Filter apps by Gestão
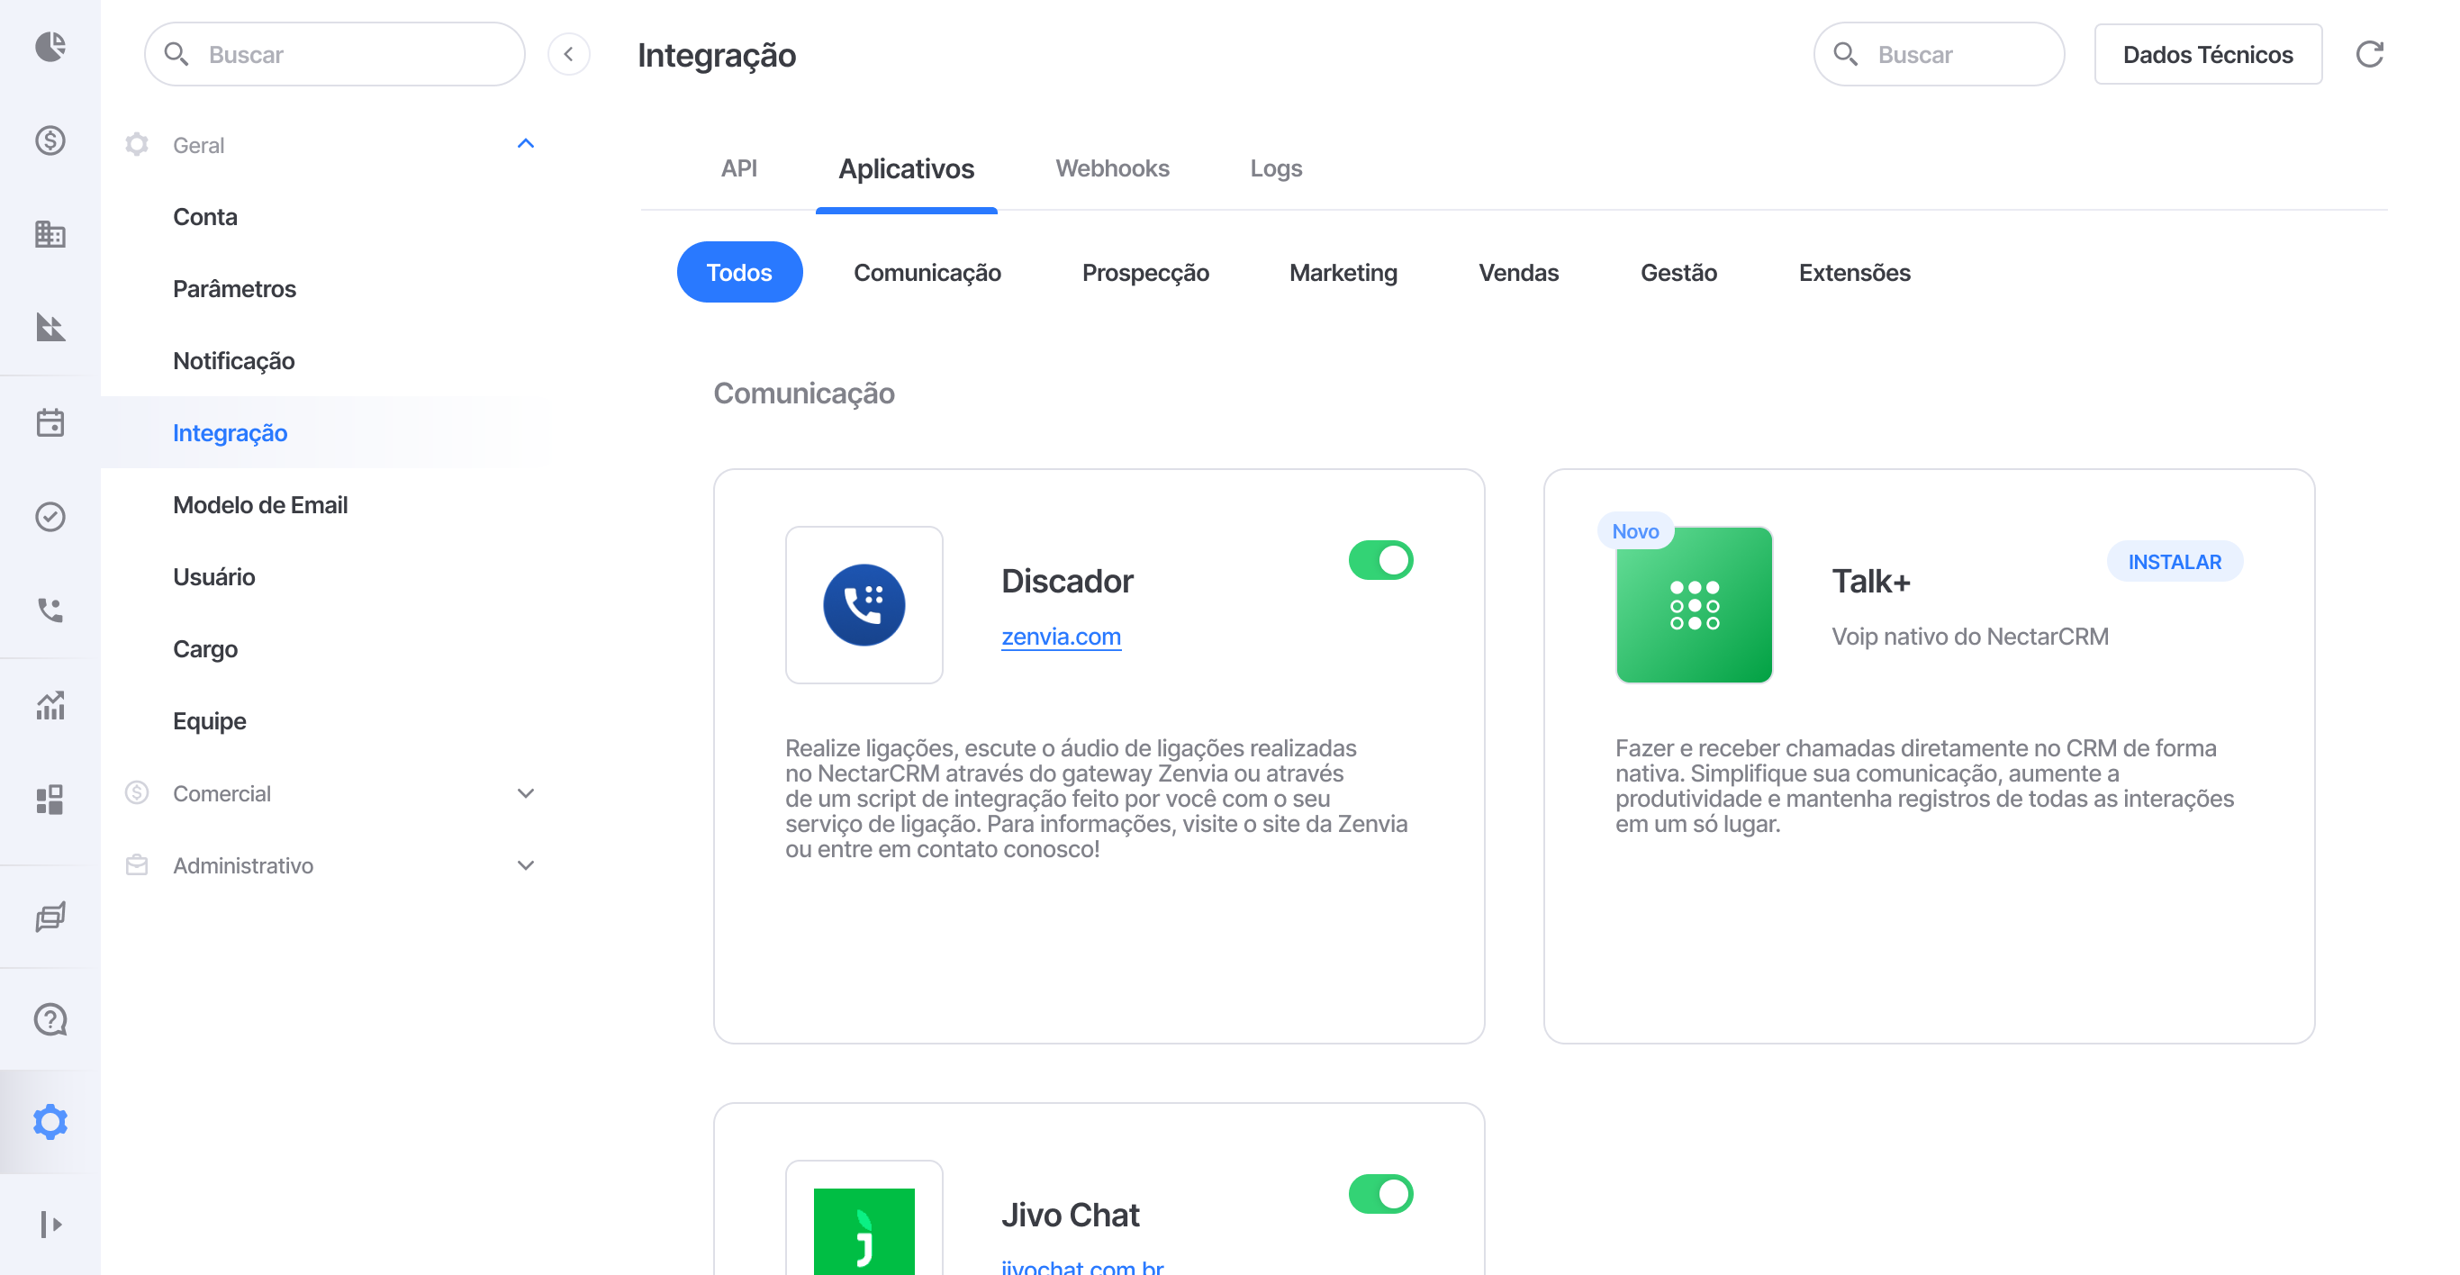 1678,273
